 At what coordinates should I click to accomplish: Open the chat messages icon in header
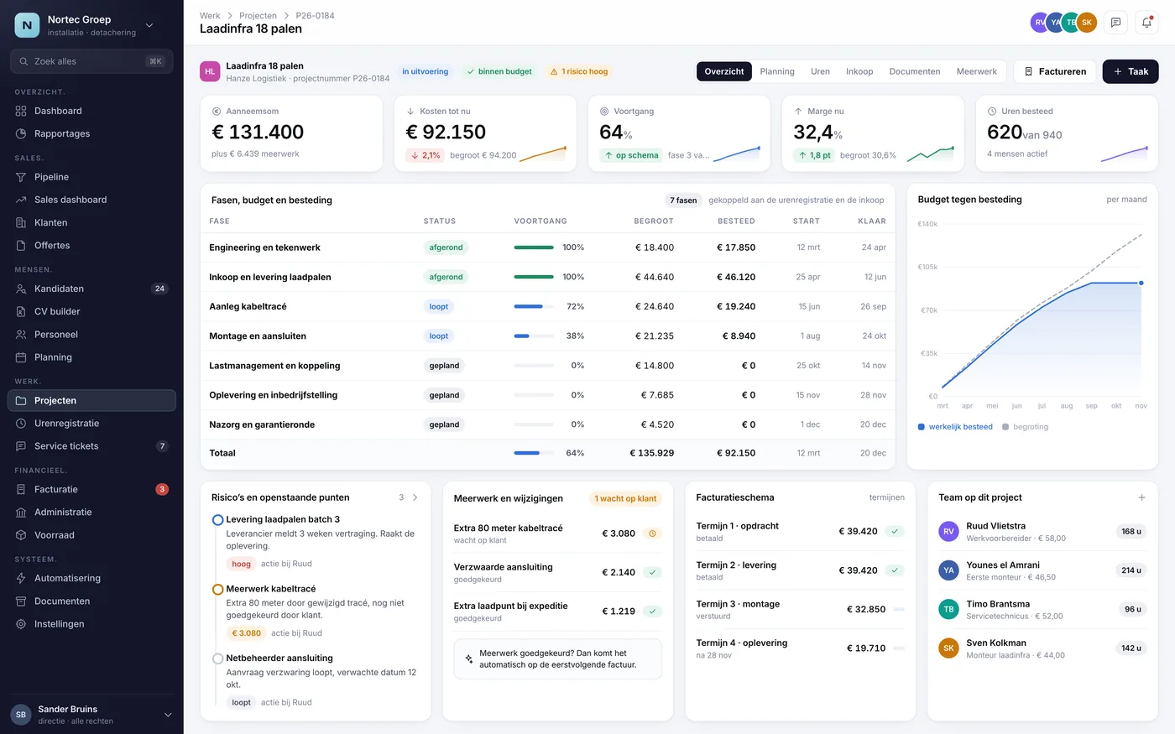pyautogui.click(x=1115, y=23)
